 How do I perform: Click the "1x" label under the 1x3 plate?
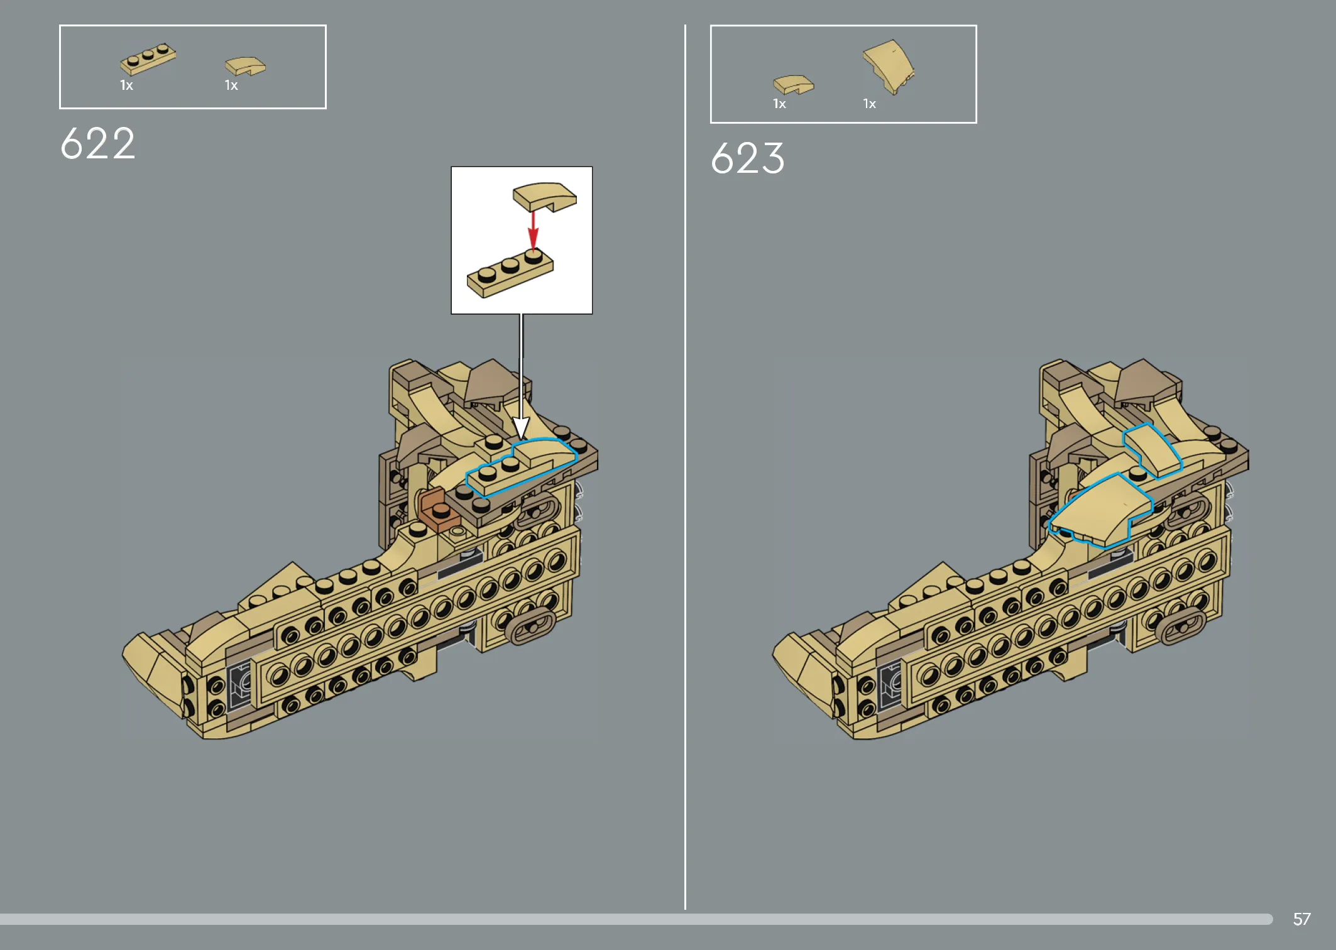click(126, 85)
